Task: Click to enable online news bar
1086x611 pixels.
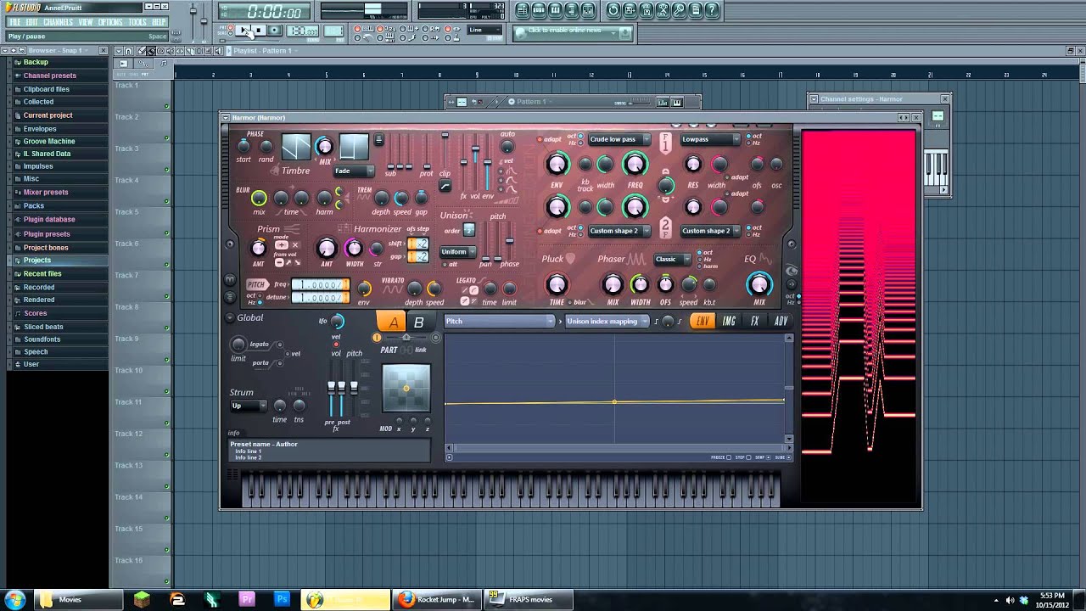Action: click(x=574, y=31)
